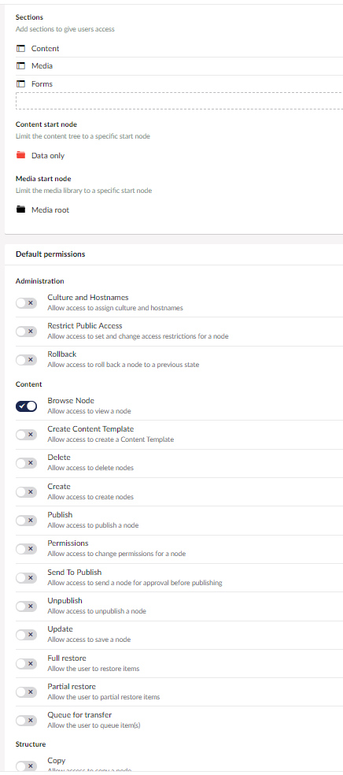
Task: Enable Restrict Public Access permission
Action: 26,331
